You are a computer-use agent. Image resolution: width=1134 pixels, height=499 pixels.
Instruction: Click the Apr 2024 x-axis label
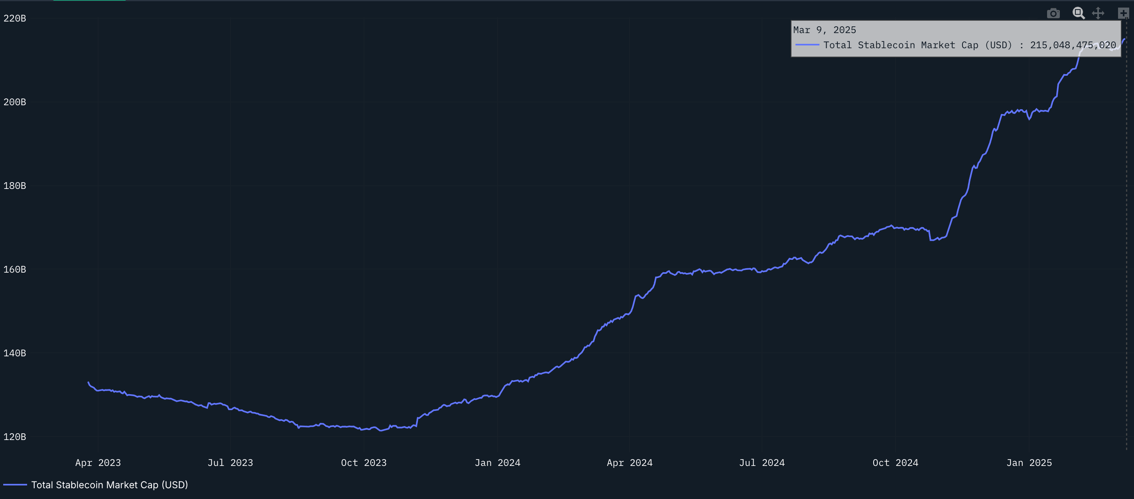[630, 462]
